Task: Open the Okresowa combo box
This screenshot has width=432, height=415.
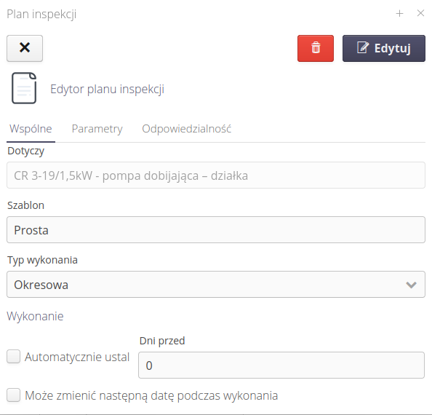Action: click(216, 284)
